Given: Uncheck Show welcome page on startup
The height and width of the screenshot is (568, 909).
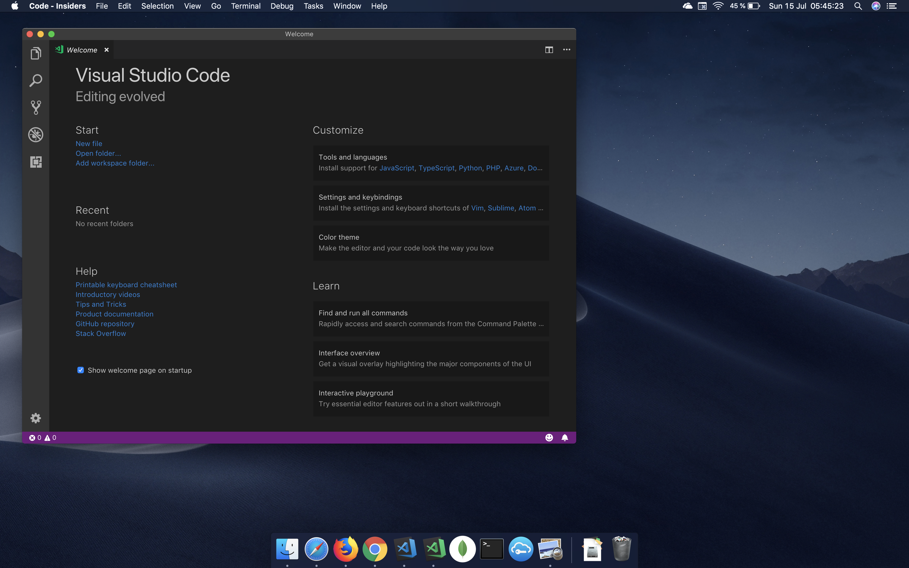Looking at the screenshot, I should 80,370.
